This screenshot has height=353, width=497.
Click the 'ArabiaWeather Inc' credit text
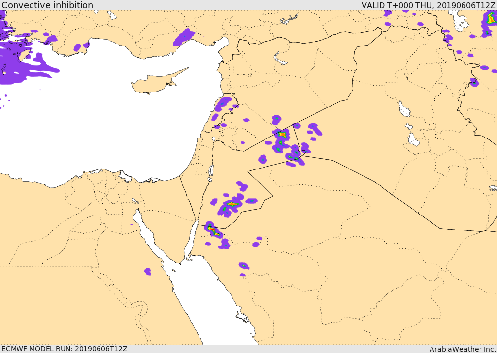coord(462,349)
